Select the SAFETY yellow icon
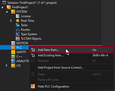 (x=13, y=52)
